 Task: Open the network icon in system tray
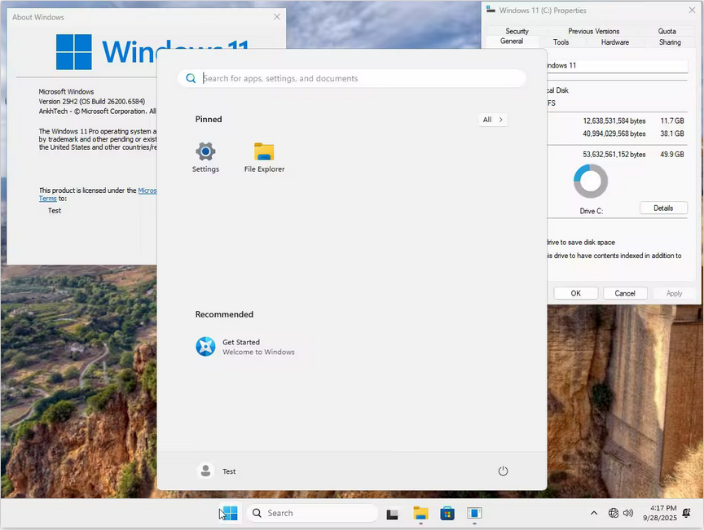click(x=614, y=513)
